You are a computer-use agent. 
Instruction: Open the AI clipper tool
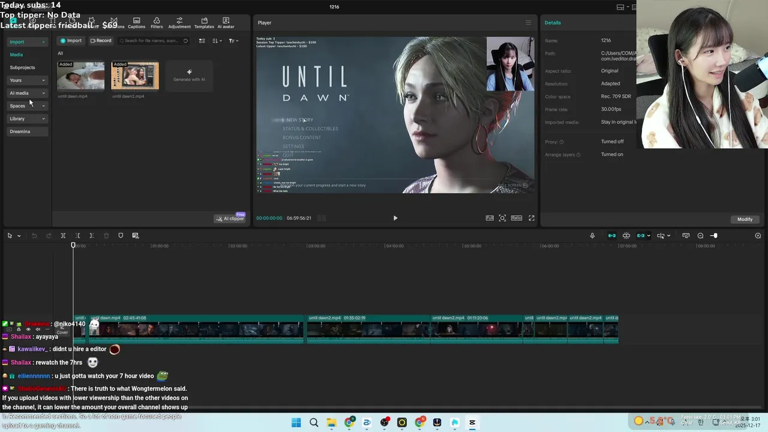pyautogui.click(x=230, y=218)
